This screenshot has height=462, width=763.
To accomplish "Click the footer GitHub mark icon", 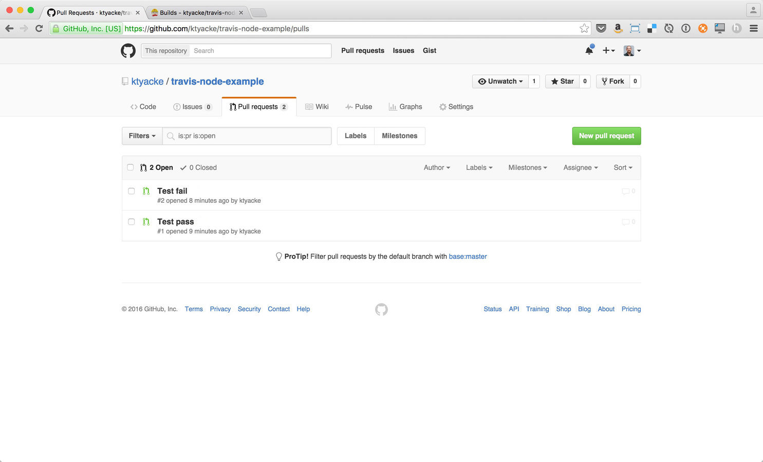I will (381, 309).
